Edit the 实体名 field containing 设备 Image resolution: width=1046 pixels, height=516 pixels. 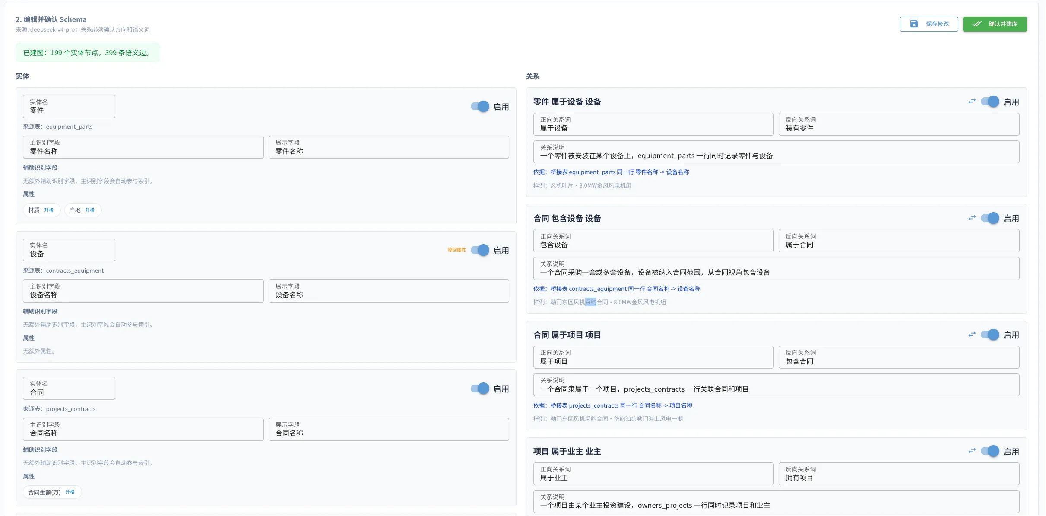pos(69,250)
